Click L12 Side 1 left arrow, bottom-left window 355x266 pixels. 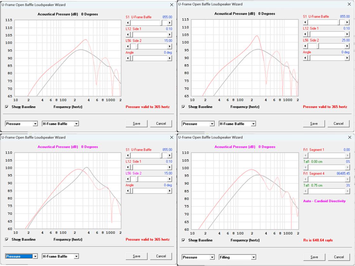[128, 167]
